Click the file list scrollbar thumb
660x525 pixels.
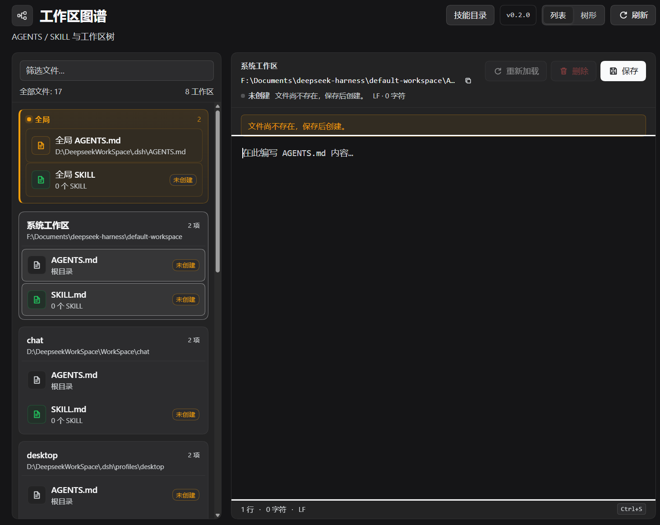point(218,192)
